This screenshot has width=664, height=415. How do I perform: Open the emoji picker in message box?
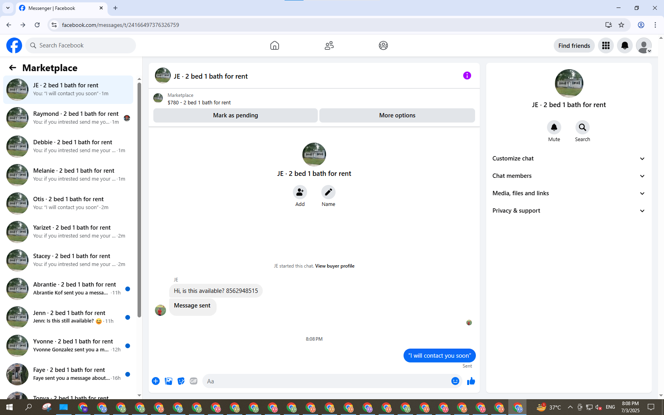[x=455, y=381]
